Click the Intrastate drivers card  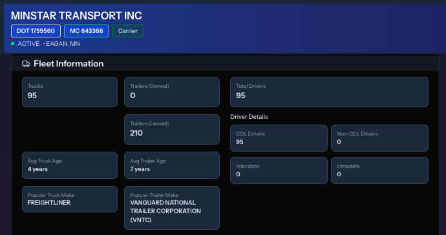pyautogui.click(x=379, y=170)
